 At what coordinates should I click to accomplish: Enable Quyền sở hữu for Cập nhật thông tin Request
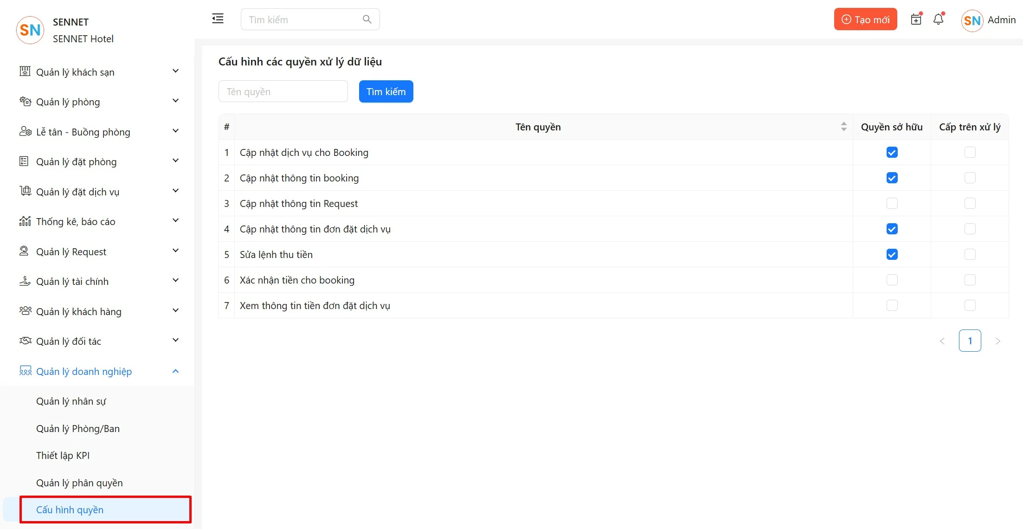pos(892,203)
